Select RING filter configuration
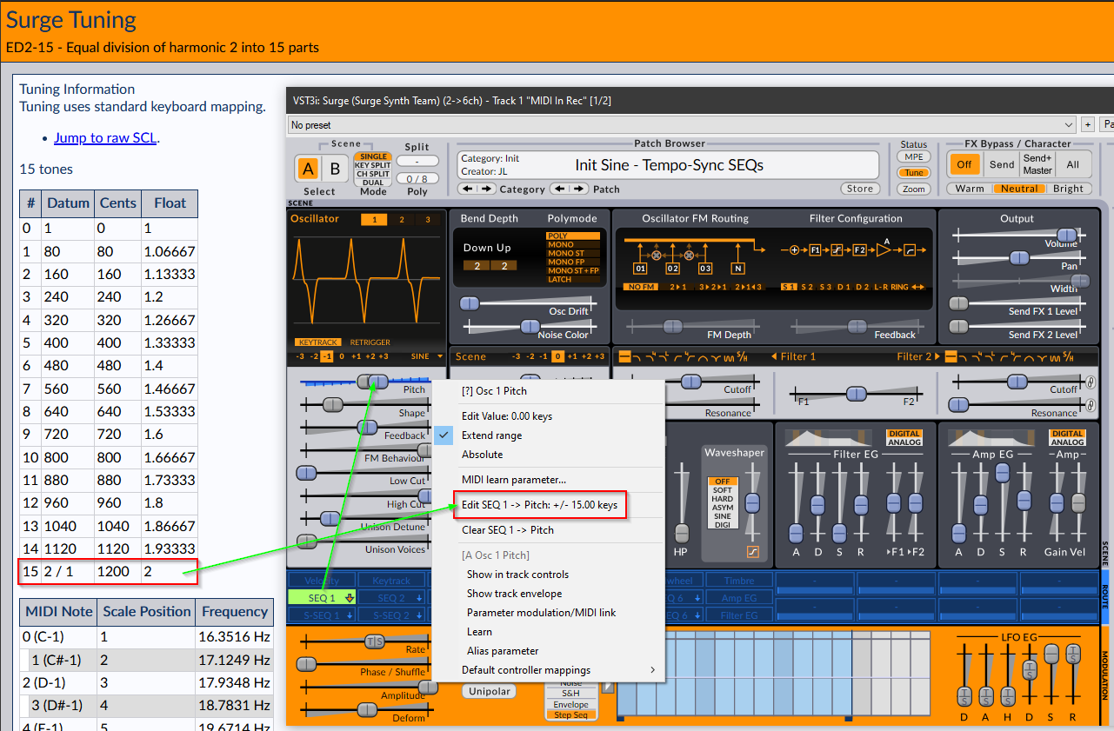Image resolution: width=1114 pixels, height=731 pixels. [899, 286]
